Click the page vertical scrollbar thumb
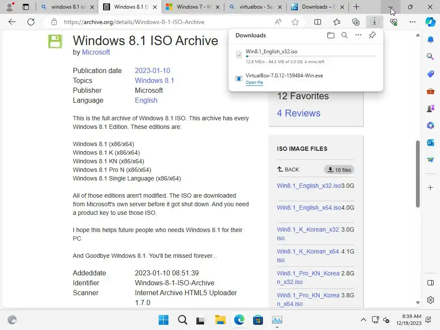The width and height of the screenshot is (440, 330). (x=418, y=174)
